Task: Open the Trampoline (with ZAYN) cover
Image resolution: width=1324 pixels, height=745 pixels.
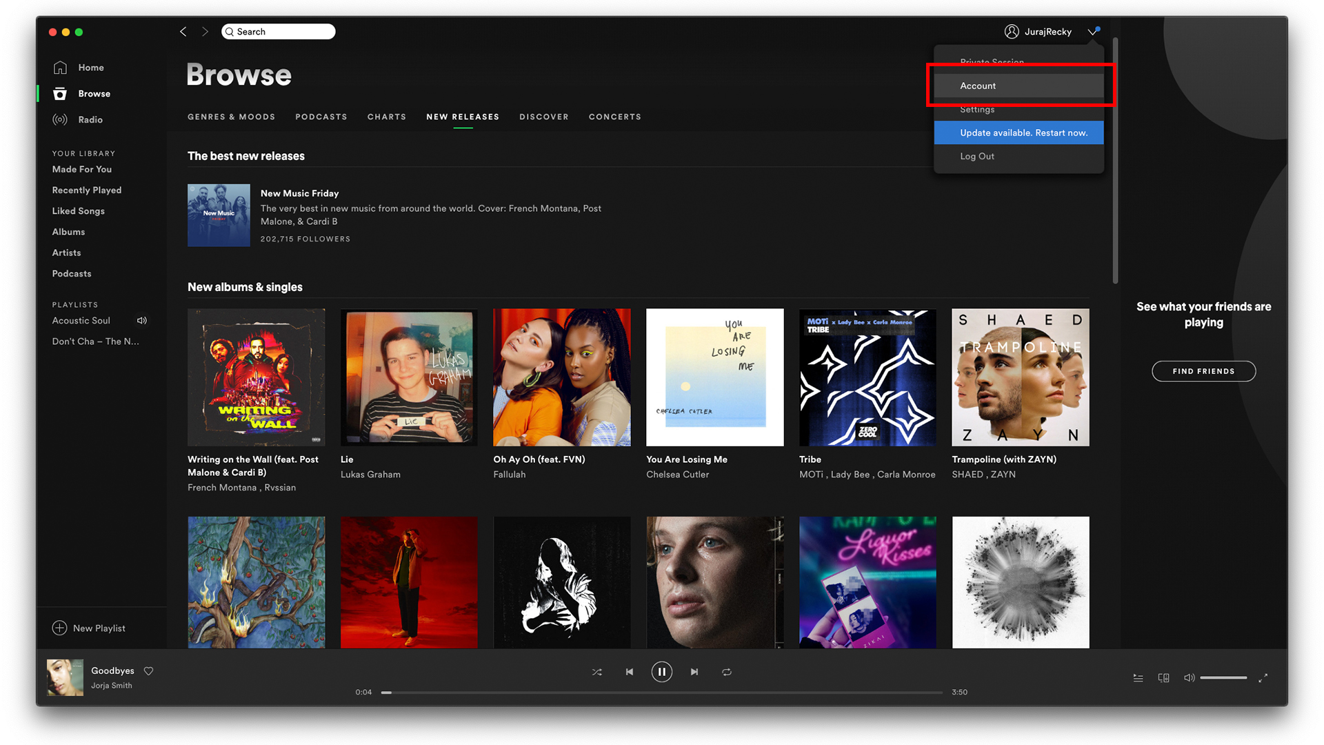Action: tap(1021, 377)
